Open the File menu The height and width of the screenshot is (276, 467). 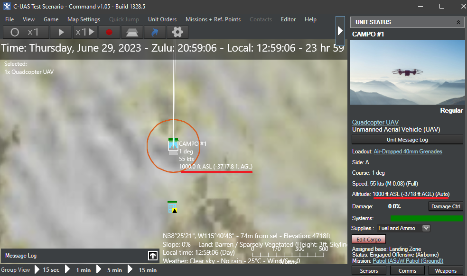pyautogui.click(x=9, y=19)
